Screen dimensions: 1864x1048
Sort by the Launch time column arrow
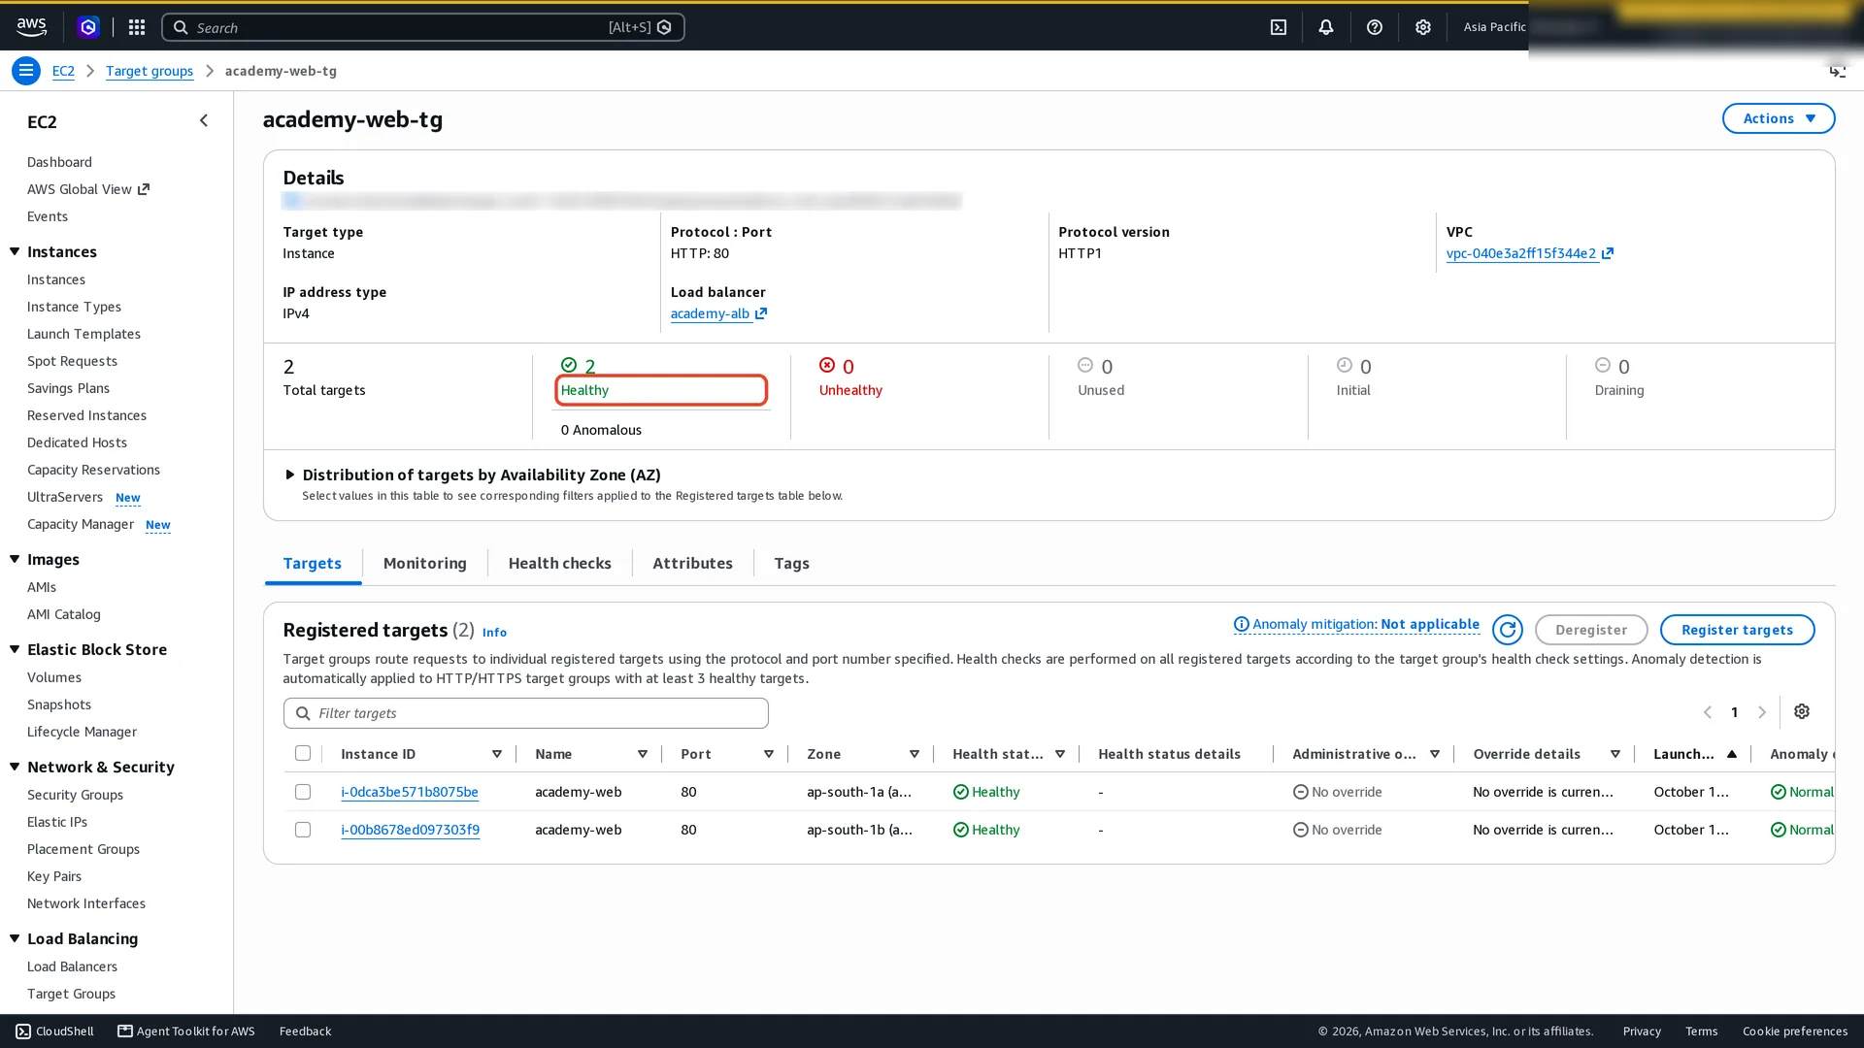1732,754
